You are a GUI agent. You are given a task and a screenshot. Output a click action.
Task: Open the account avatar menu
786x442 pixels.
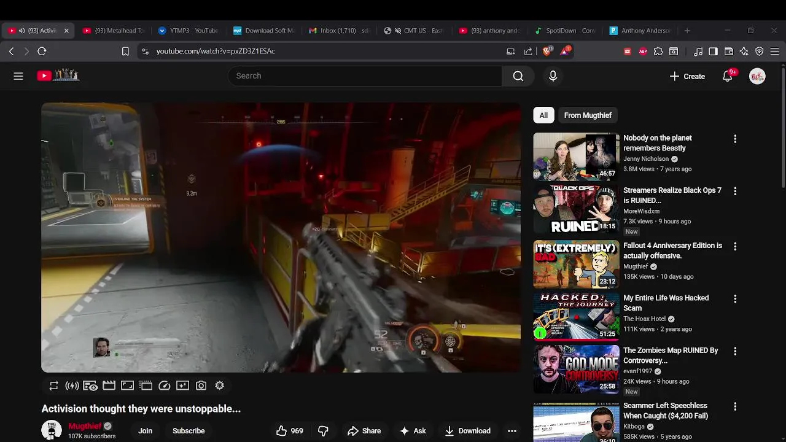tap(757, 76)
